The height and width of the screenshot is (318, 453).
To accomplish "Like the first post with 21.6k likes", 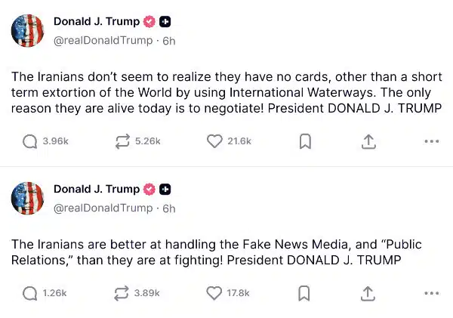I will (214, 141).
